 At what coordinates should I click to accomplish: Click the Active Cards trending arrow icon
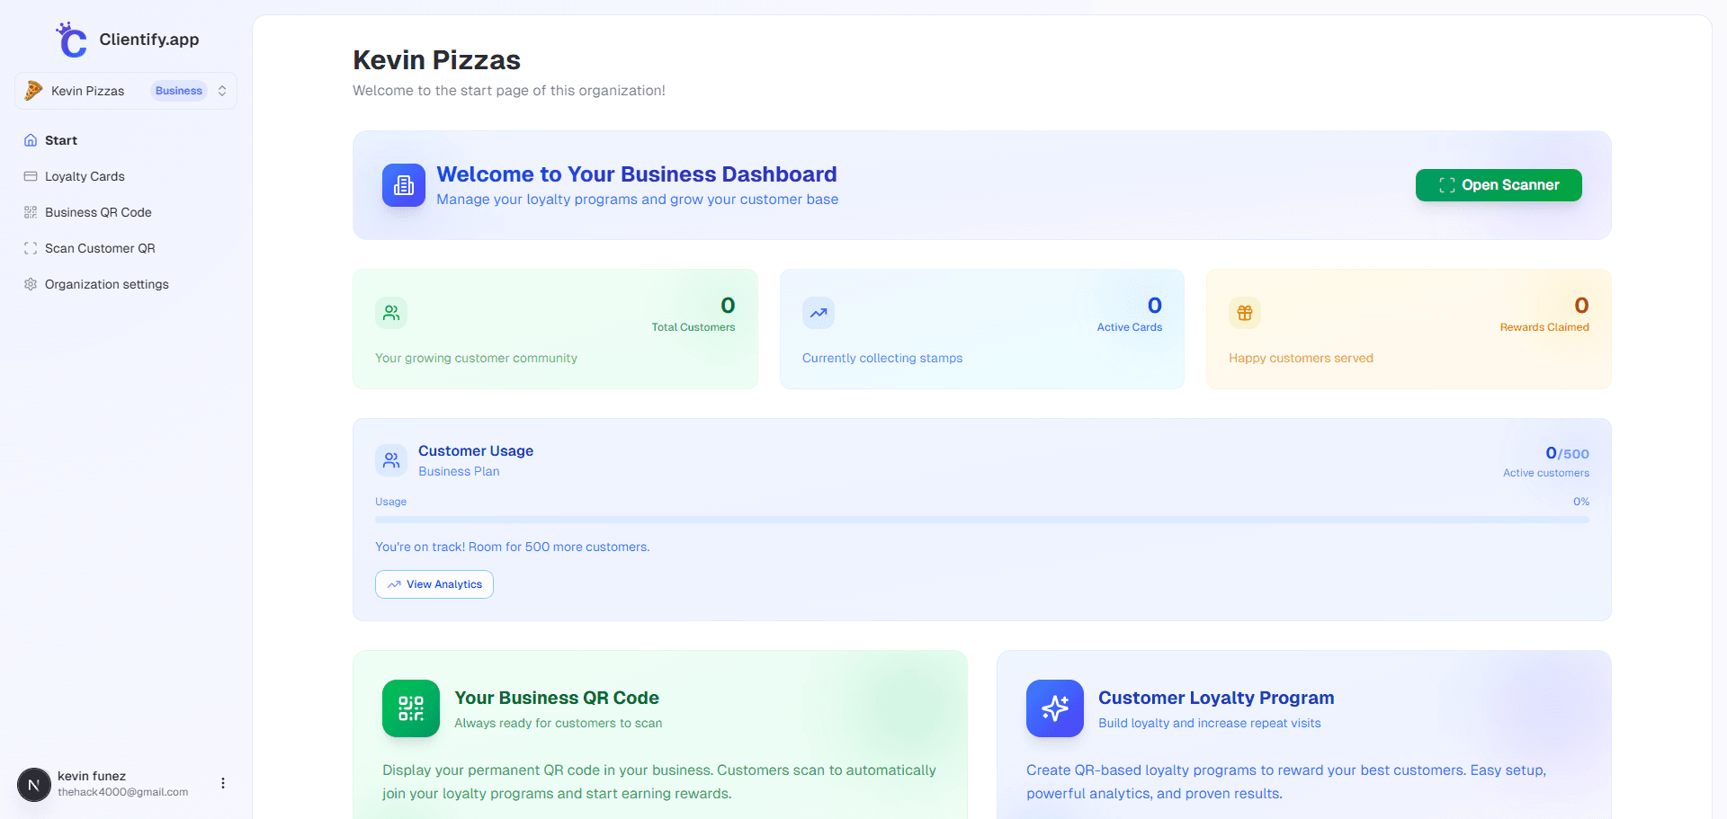coord(818,313)
